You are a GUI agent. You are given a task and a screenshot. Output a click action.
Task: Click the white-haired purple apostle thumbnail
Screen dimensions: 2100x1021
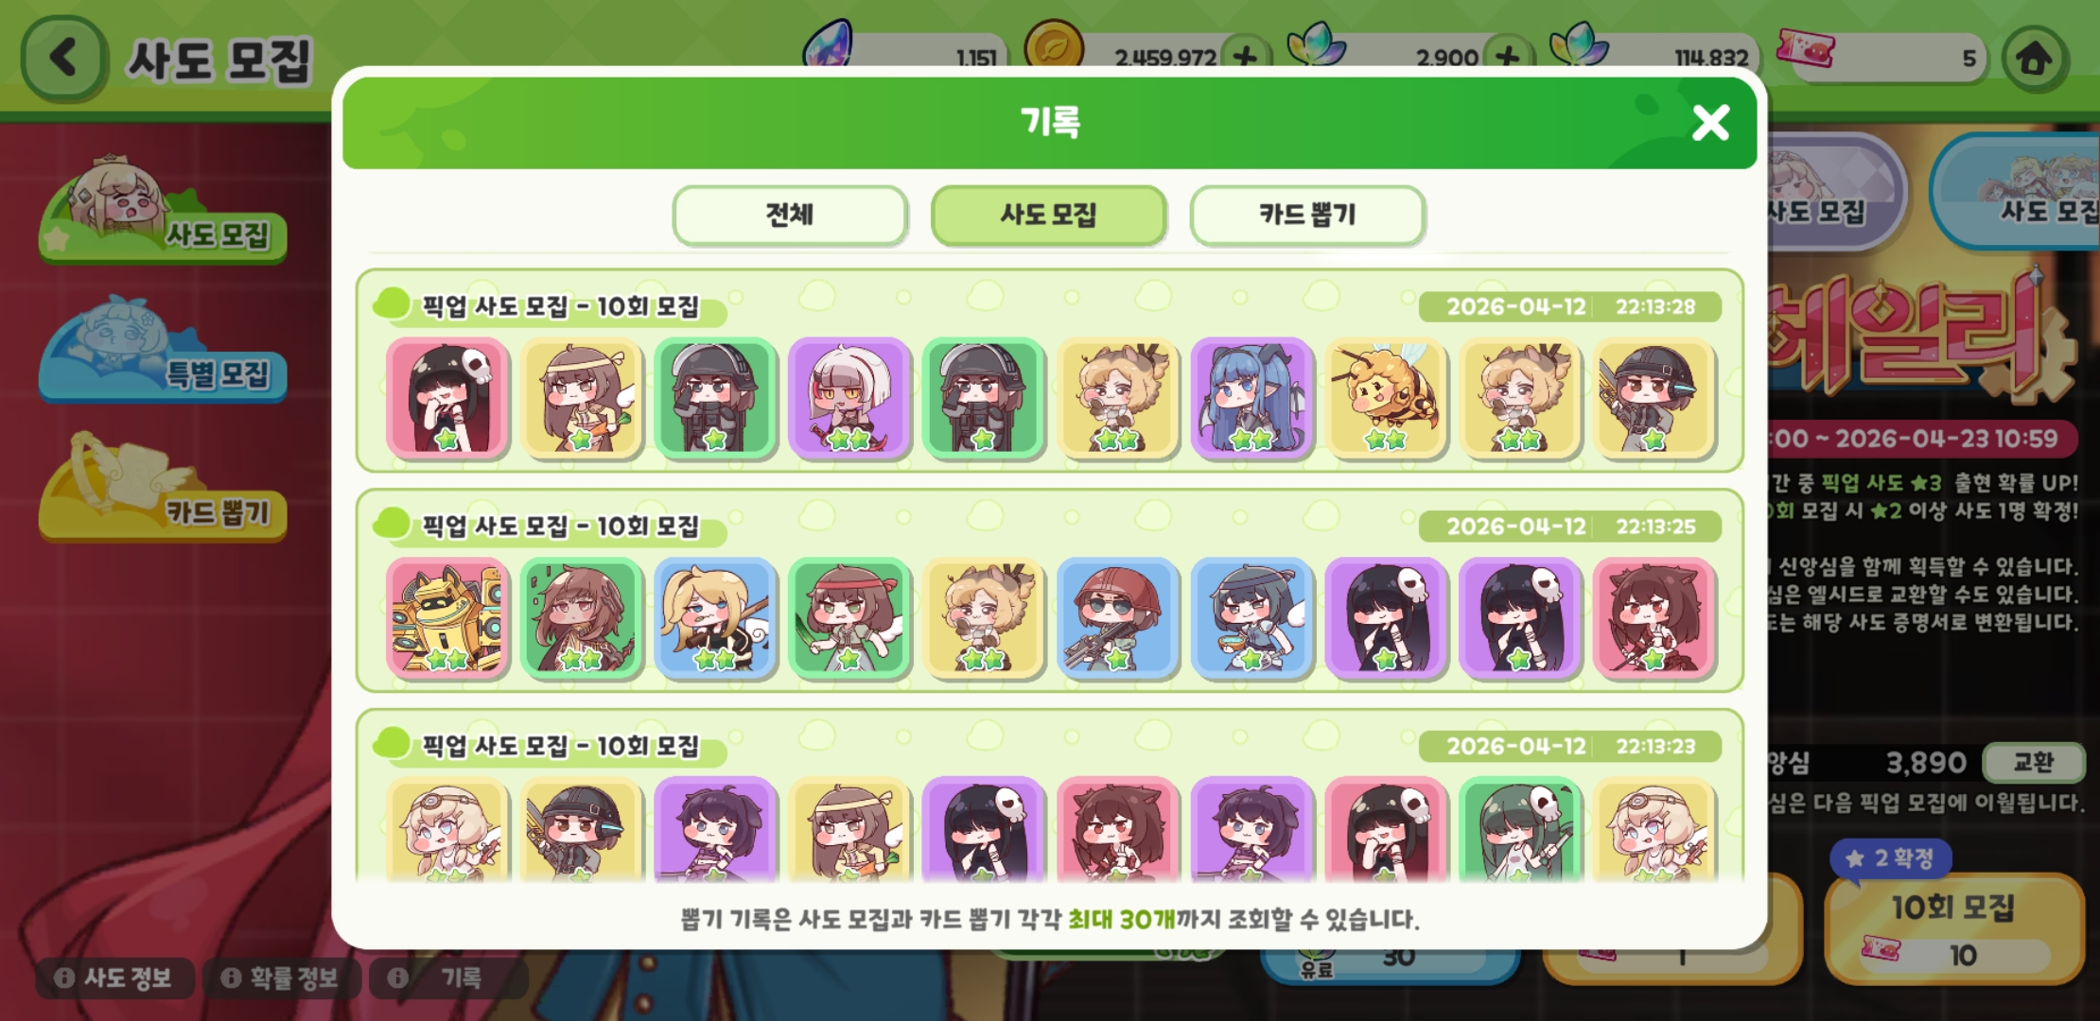click(x=849, y=398)
